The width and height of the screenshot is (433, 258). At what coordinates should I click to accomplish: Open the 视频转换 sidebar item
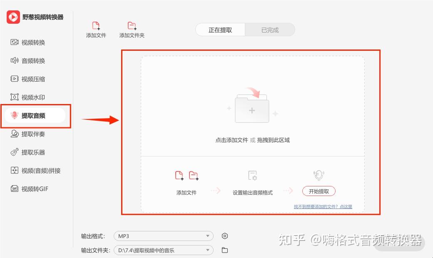point(27,42)
